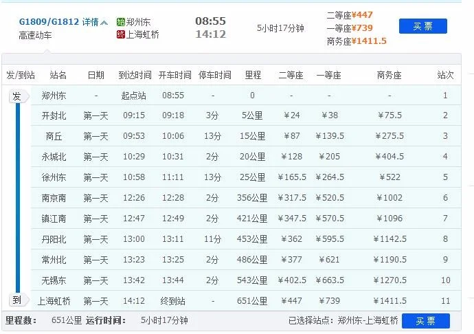Screen dimensions: 474x334
Task: Select station 上海虹桥 in the last row
Action: (54, 301)
